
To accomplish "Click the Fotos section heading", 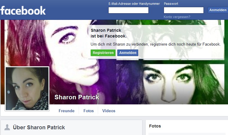I will point(155,126).
